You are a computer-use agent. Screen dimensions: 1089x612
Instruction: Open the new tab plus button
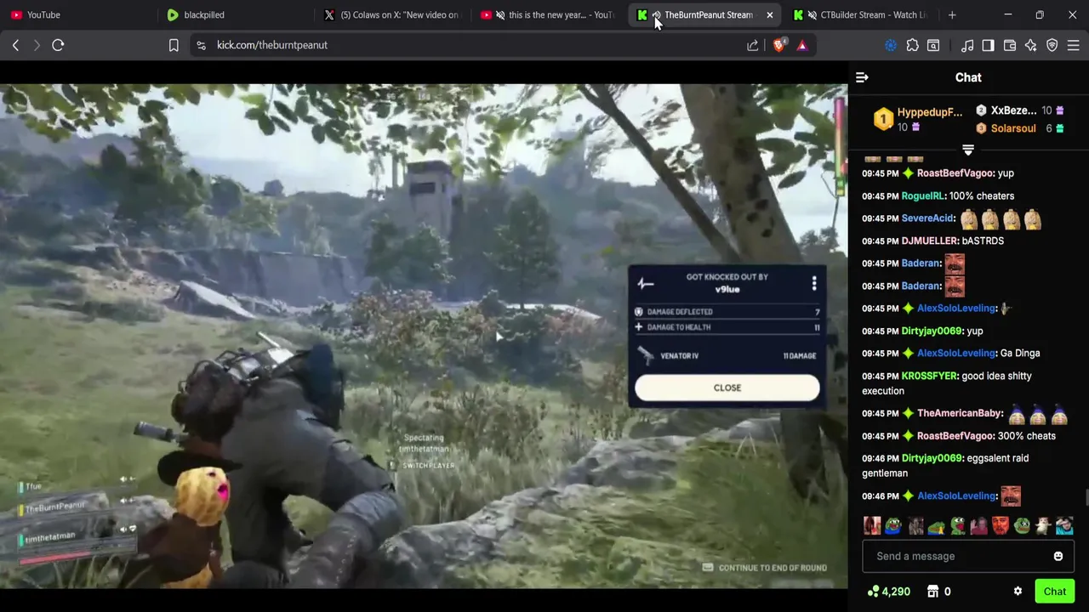tap(952, 14)
